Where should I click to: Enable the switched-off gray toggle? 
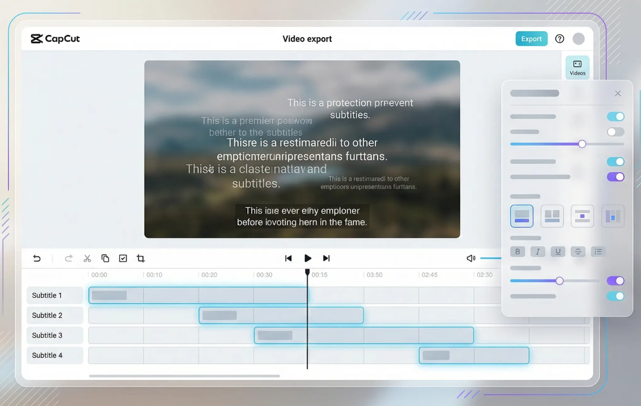[615, 132]
